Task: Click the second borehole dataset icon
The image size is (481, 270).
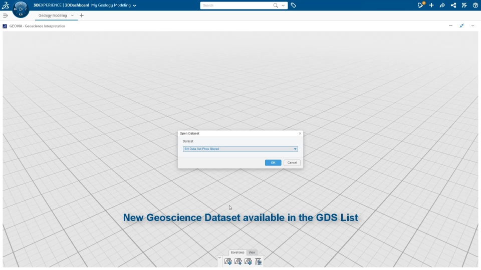Action: 238,261
